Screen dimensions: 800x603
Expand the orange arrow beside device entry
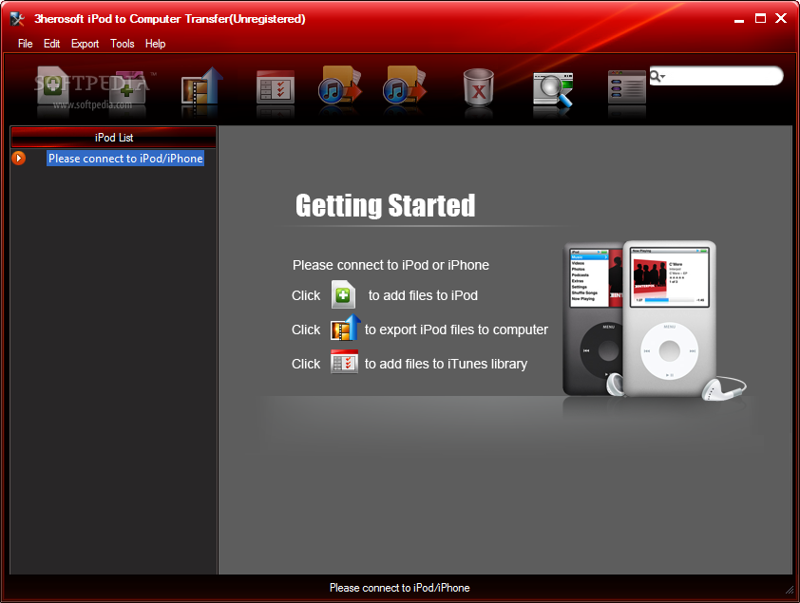coord(18,158)
